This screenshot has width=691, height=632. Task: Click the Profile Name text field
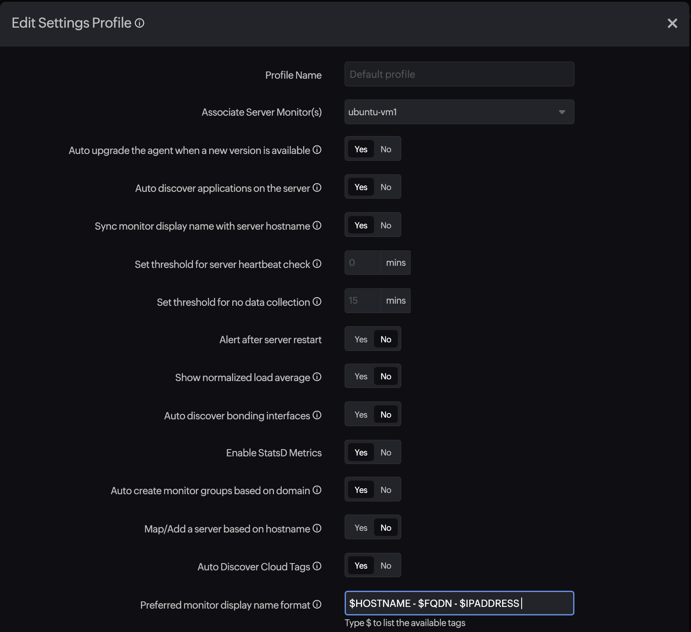459,74
